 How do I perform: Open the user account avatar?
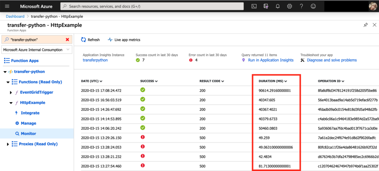(374, 7)
